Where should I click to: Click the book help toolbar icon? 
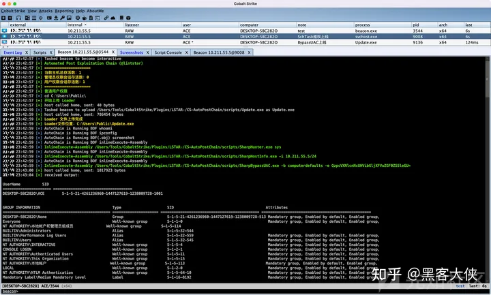(121, 18)
